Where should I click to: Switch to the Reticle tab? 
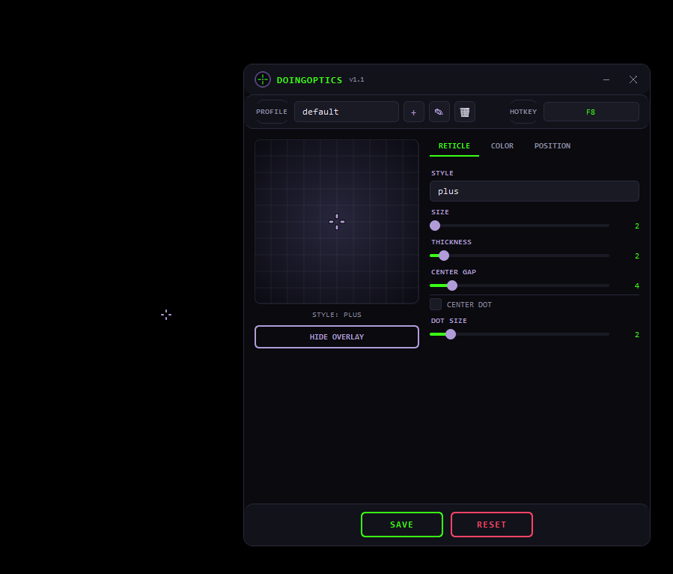tap(454, 146)
